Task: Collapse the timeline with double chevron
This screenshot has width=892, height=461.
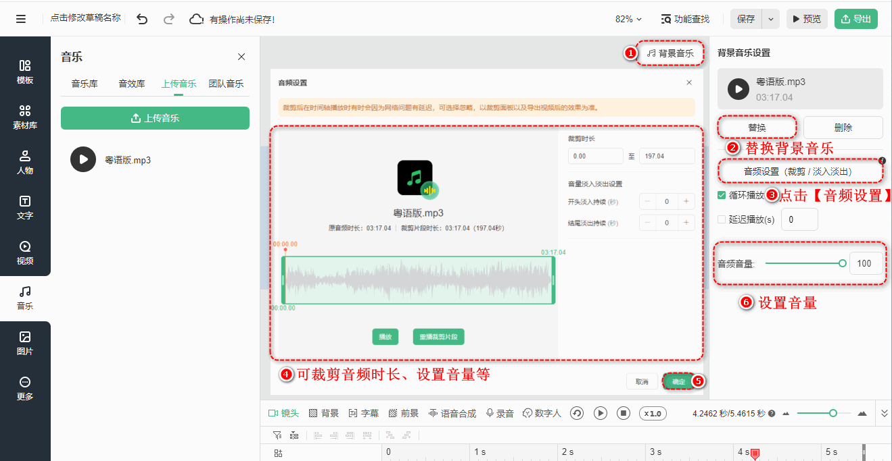Action: pyautogui.click(x=885, y=413)
